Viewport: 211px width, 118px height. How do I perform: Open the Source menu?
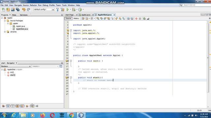(x=26, y=5)
